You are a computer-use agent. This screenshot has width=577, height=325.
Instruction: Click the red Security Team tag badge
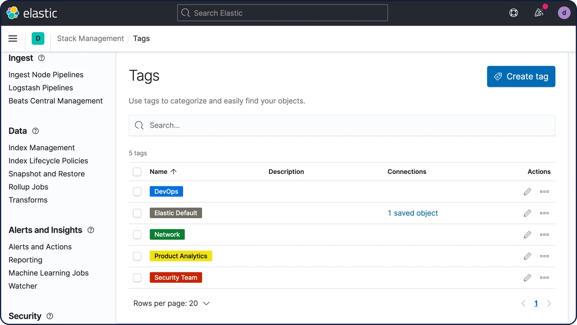176,278
